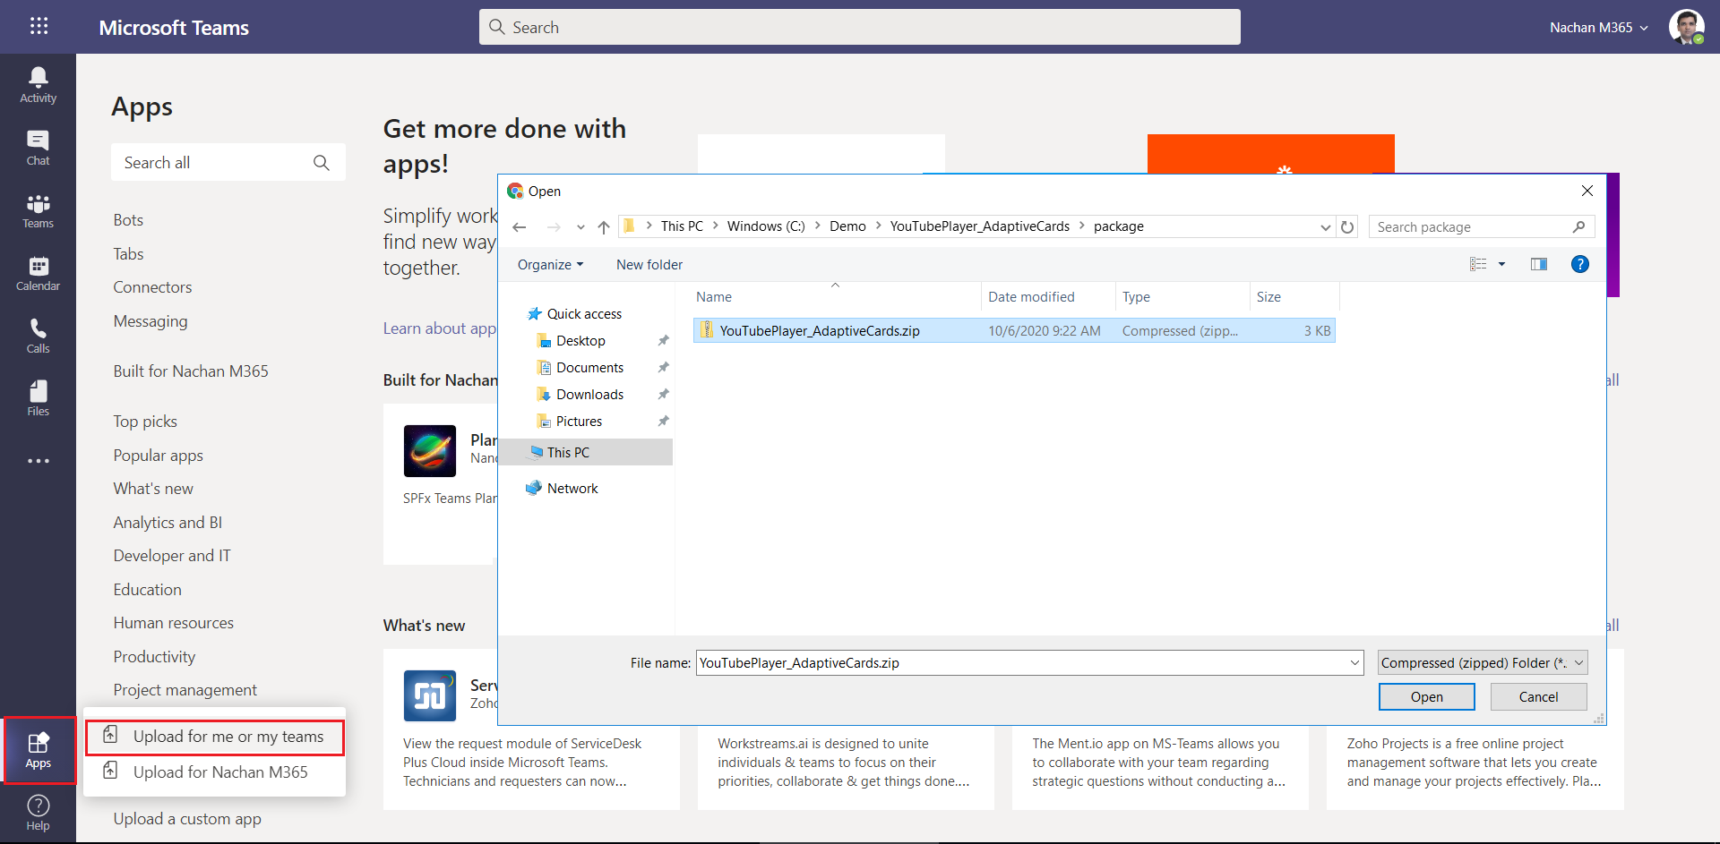Expand the file type filter dropdown
Image resolution: width=1720 pixels, height=844 pixels.
pos(1578,662)
